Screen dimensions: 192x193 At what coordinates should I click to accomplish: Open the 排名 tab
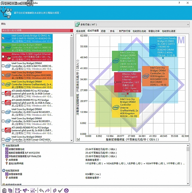click(x=112, y=31)
